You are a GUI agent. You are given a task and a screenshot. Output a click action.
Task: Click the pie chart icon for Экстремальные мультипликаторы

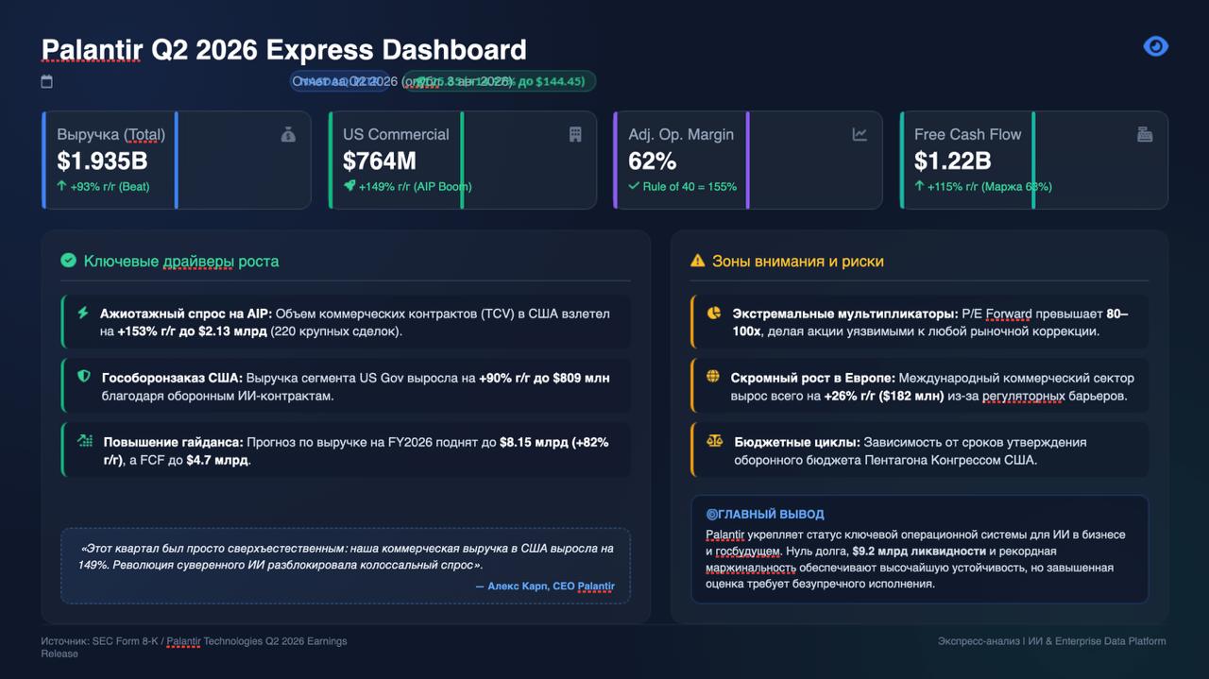(x=714, y=313)
